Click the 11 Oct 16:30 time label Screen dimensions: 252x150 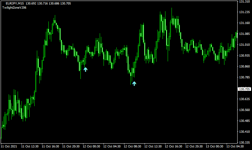(x=50, y=146)
